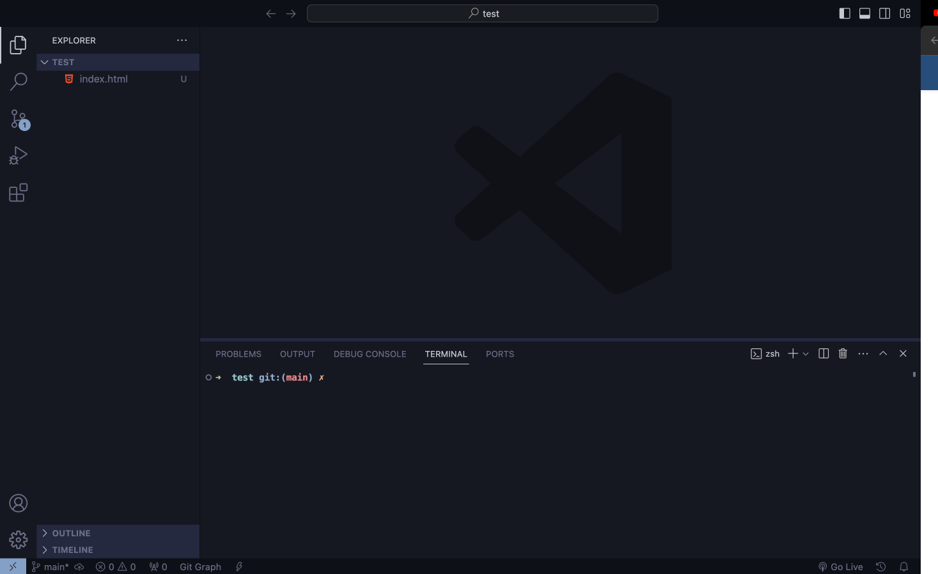
Task: Toggle the secondary sidebar
Action: (x=884, y=13)
